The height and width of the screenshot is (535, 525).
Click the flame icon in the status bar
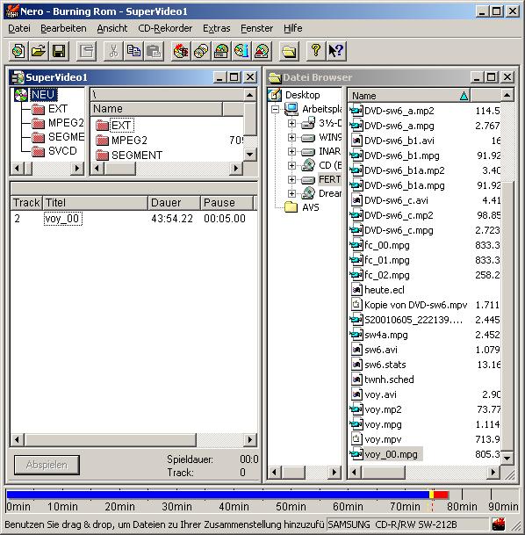499,524
